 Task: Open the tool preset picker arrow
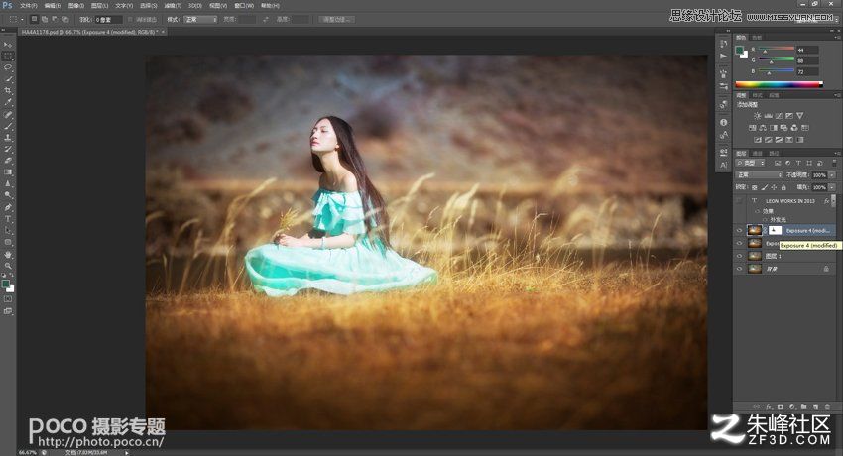pyautogui.click(x=22, y=20)
